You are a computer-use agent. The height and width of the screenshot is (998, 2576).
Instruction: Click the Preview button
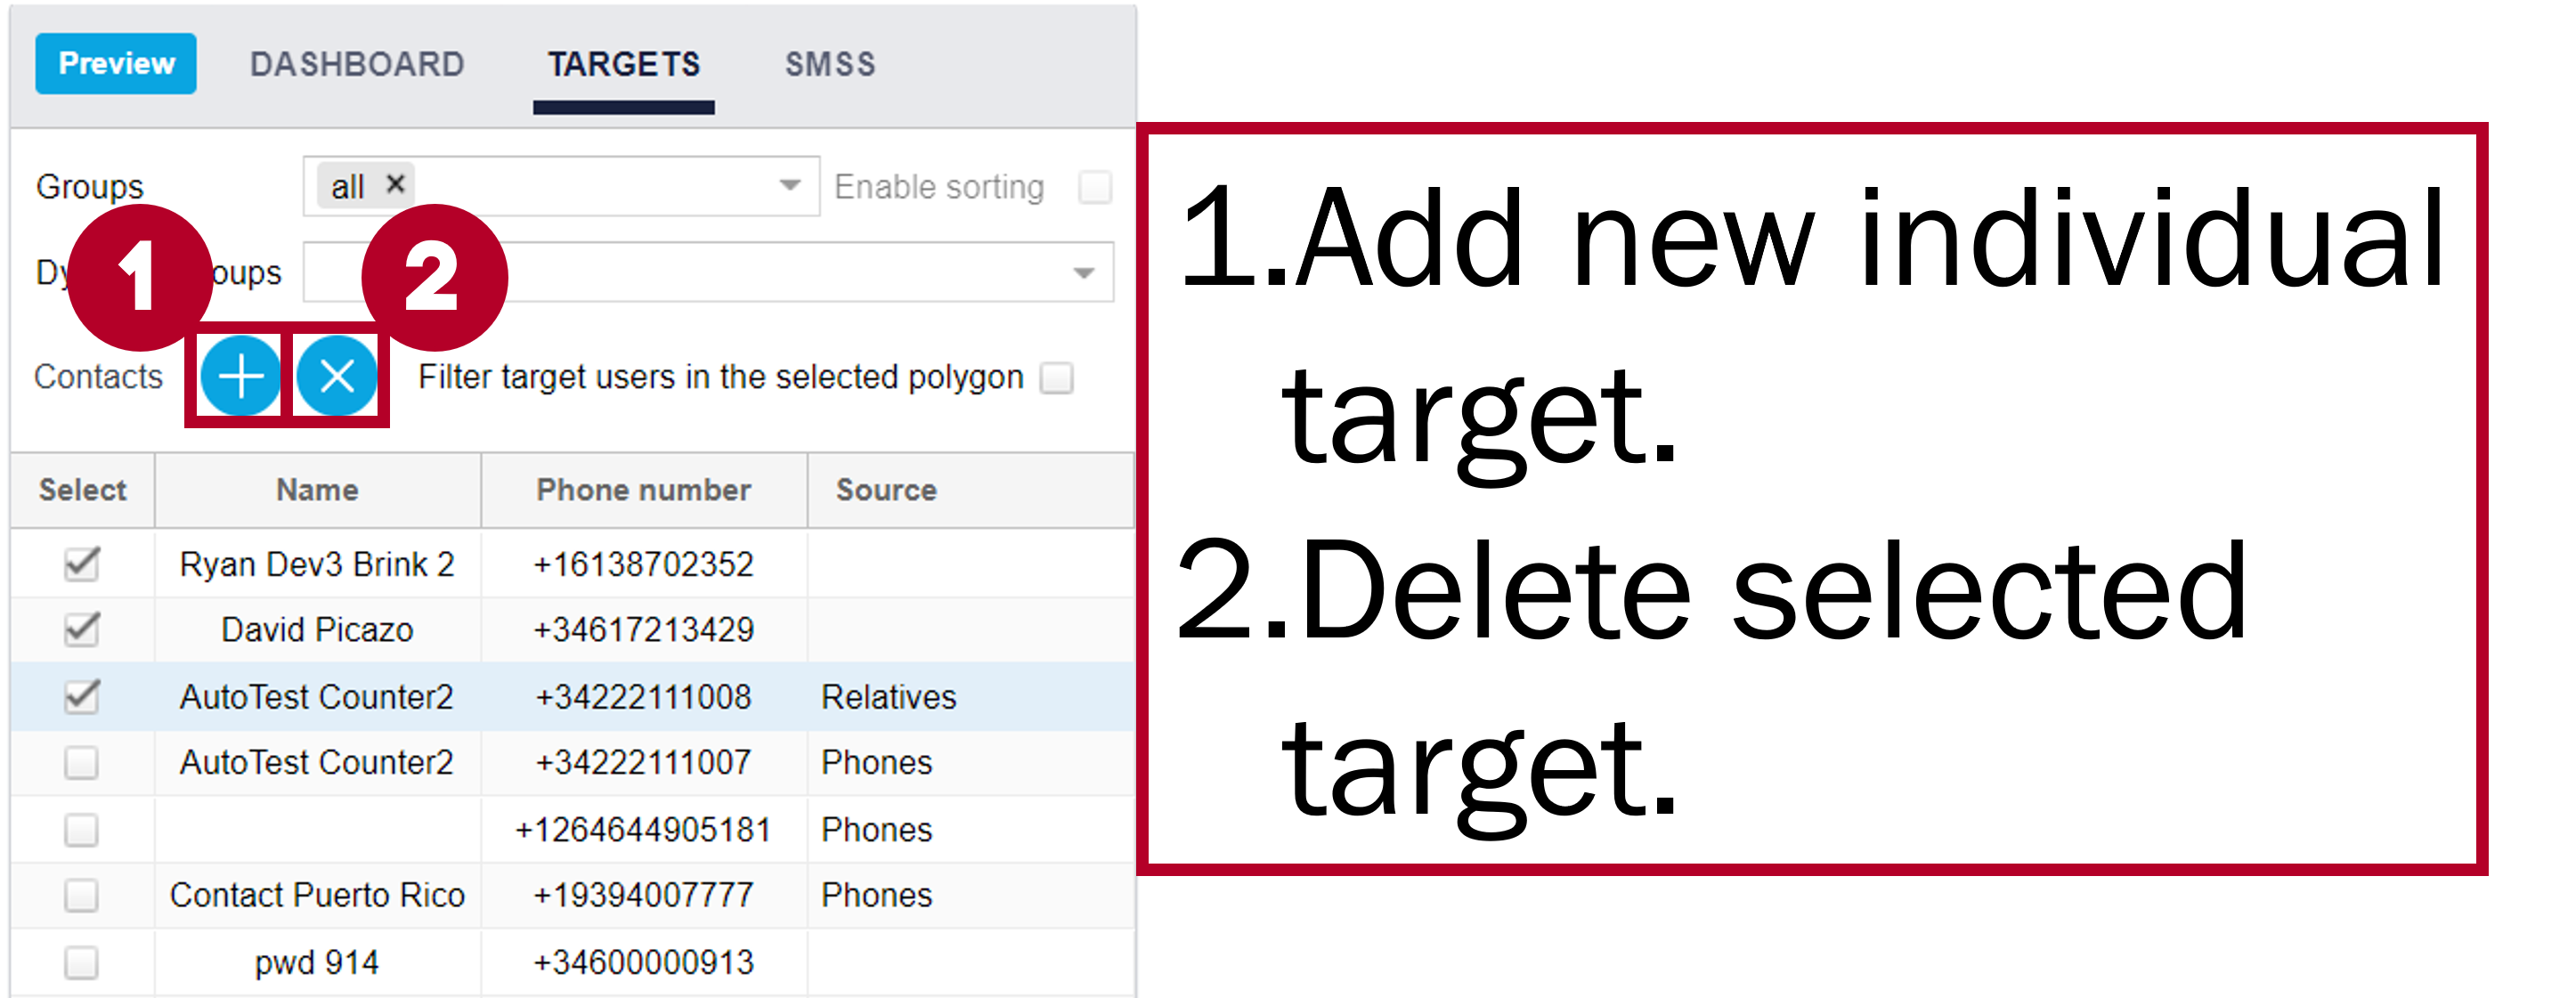tap(116, 63)
